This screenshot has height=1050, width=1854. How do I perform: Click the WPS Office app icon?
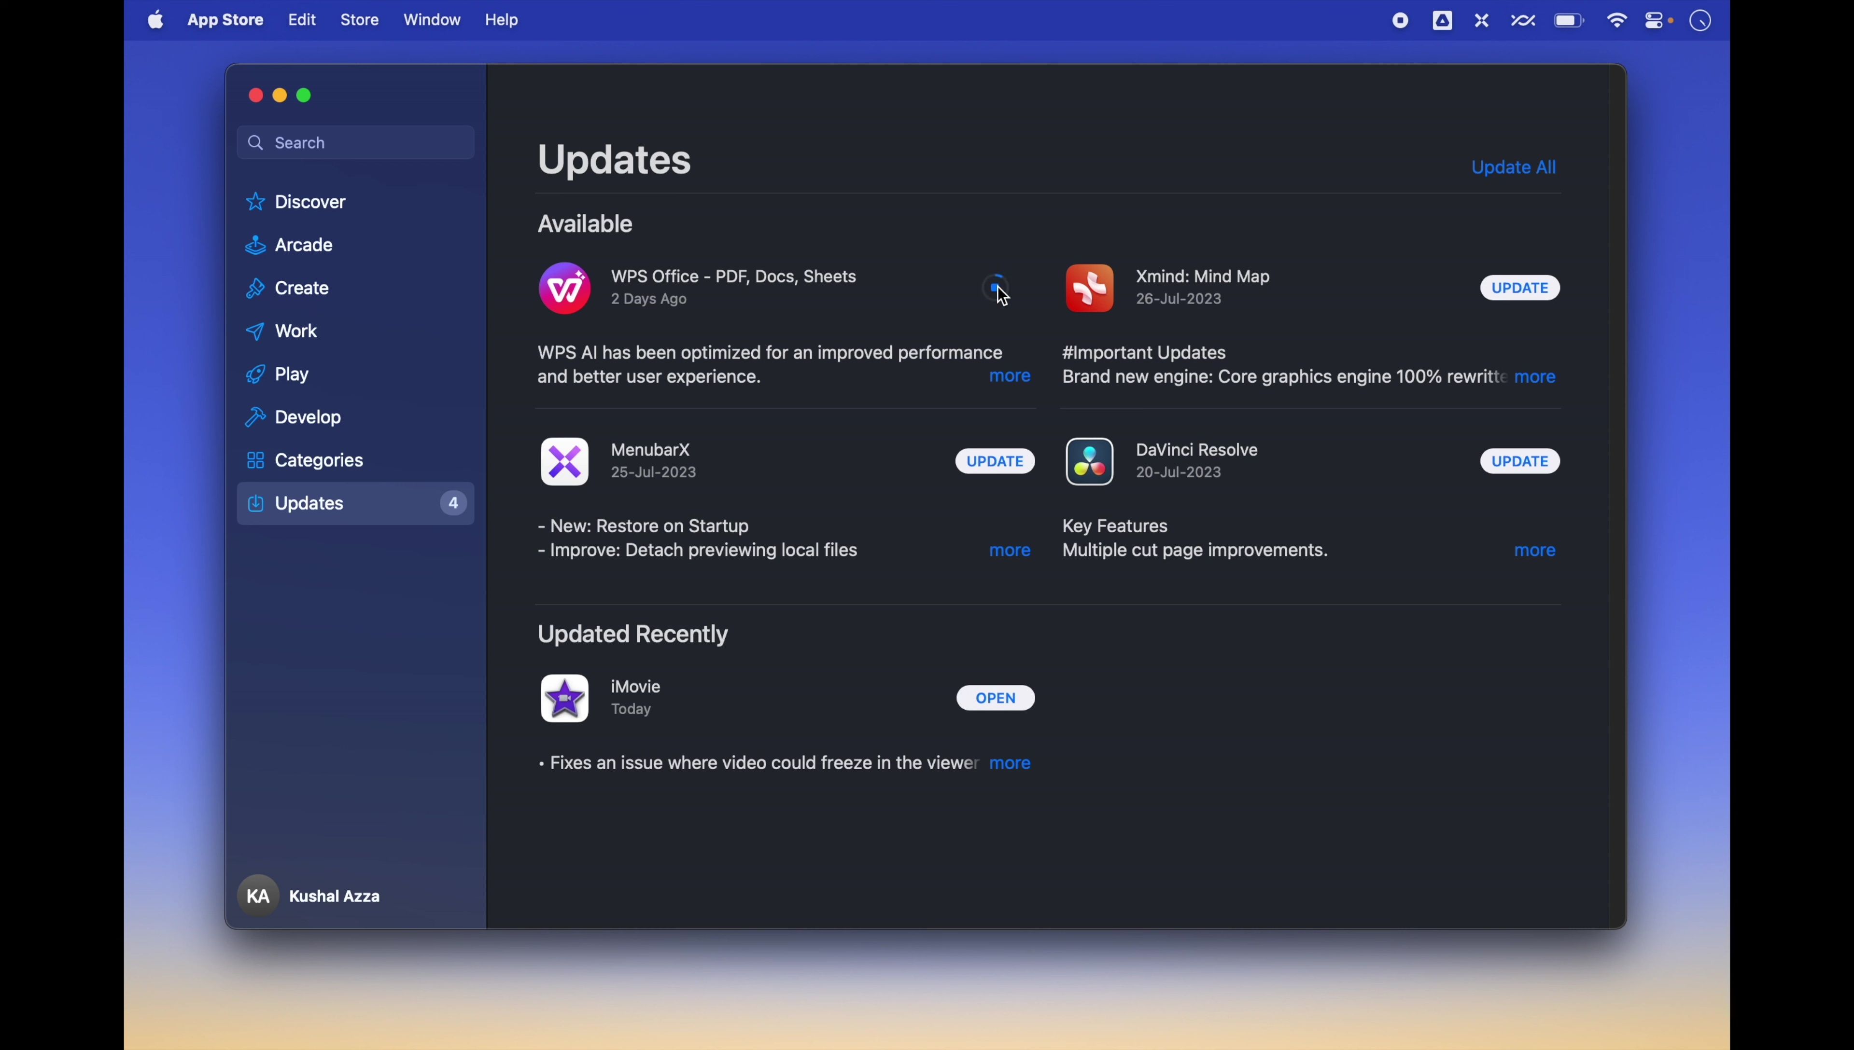click(x=564, y=288)
